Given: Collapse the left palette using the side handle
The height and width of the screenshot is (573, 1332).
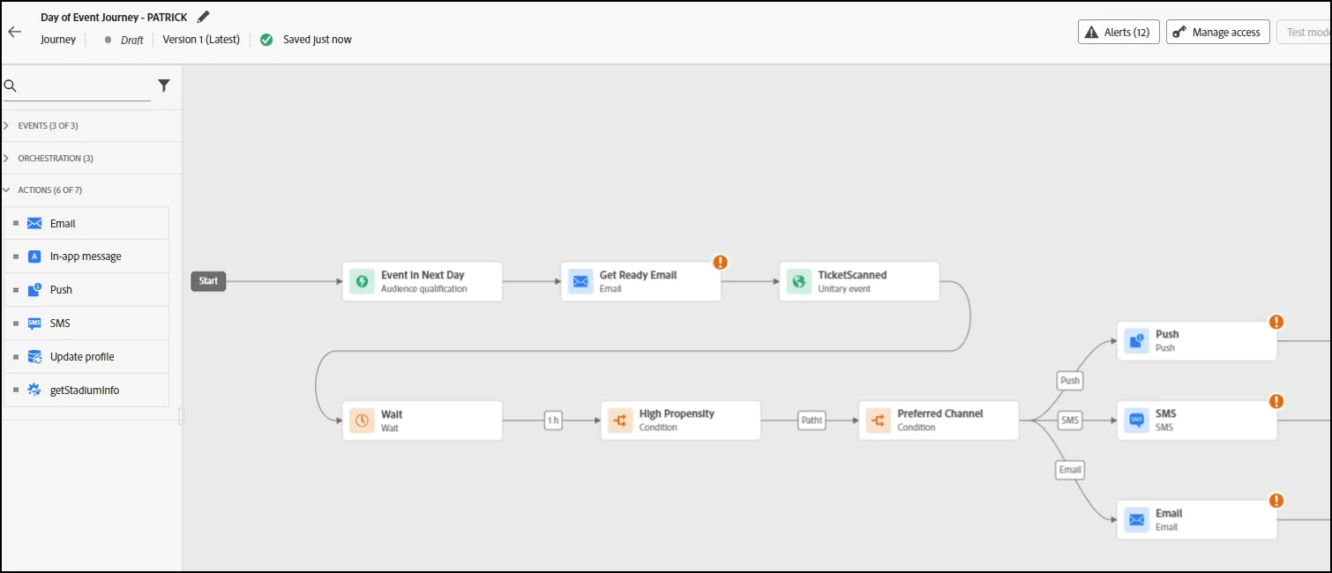Looking at the screenshot, I should [x=181, y=416].
